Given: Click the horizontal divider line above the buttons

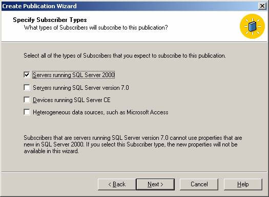Looking at the screenshot, I should (134, 172).
